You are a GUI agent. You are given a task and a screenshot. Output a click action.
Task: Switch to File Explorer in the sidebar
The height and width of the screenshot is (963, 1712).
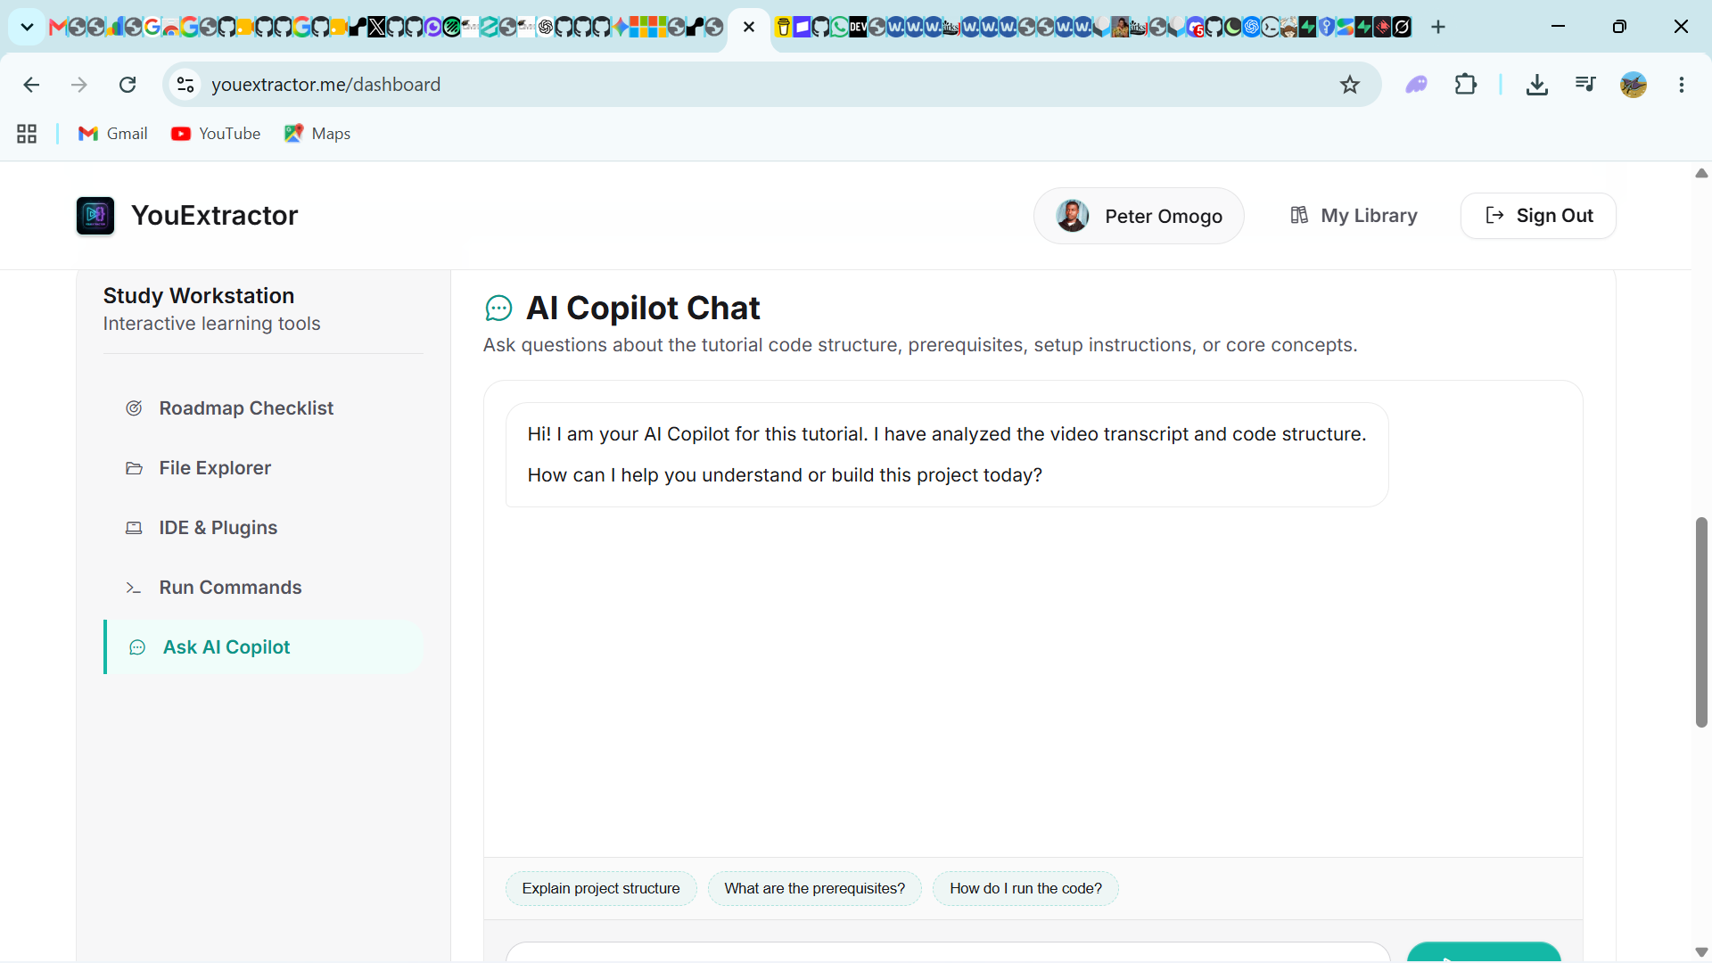(x=264, y=468)
